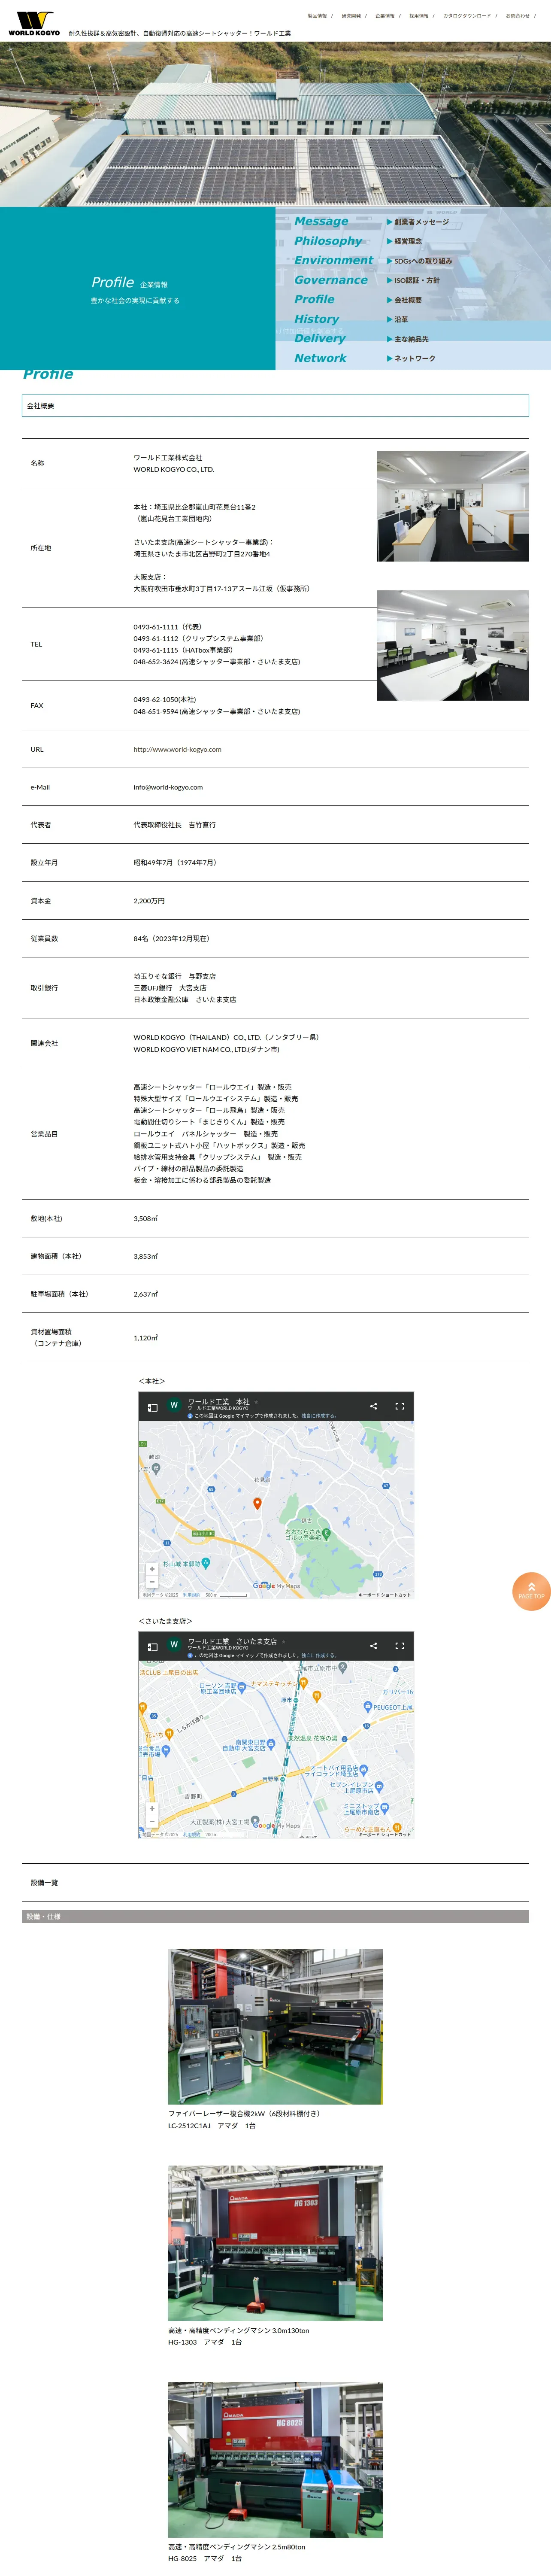551x2576 pixels.
Task: Click 独自に作成する on the さいたま支店 map
Action: (319, 1656)
